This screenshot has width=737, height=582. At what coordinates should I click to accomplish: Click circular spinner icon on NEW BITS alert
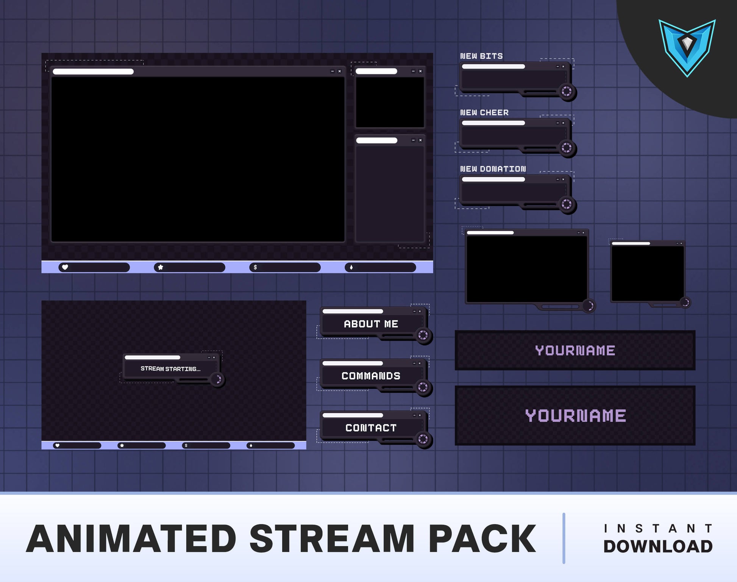[x=567, y=91]
